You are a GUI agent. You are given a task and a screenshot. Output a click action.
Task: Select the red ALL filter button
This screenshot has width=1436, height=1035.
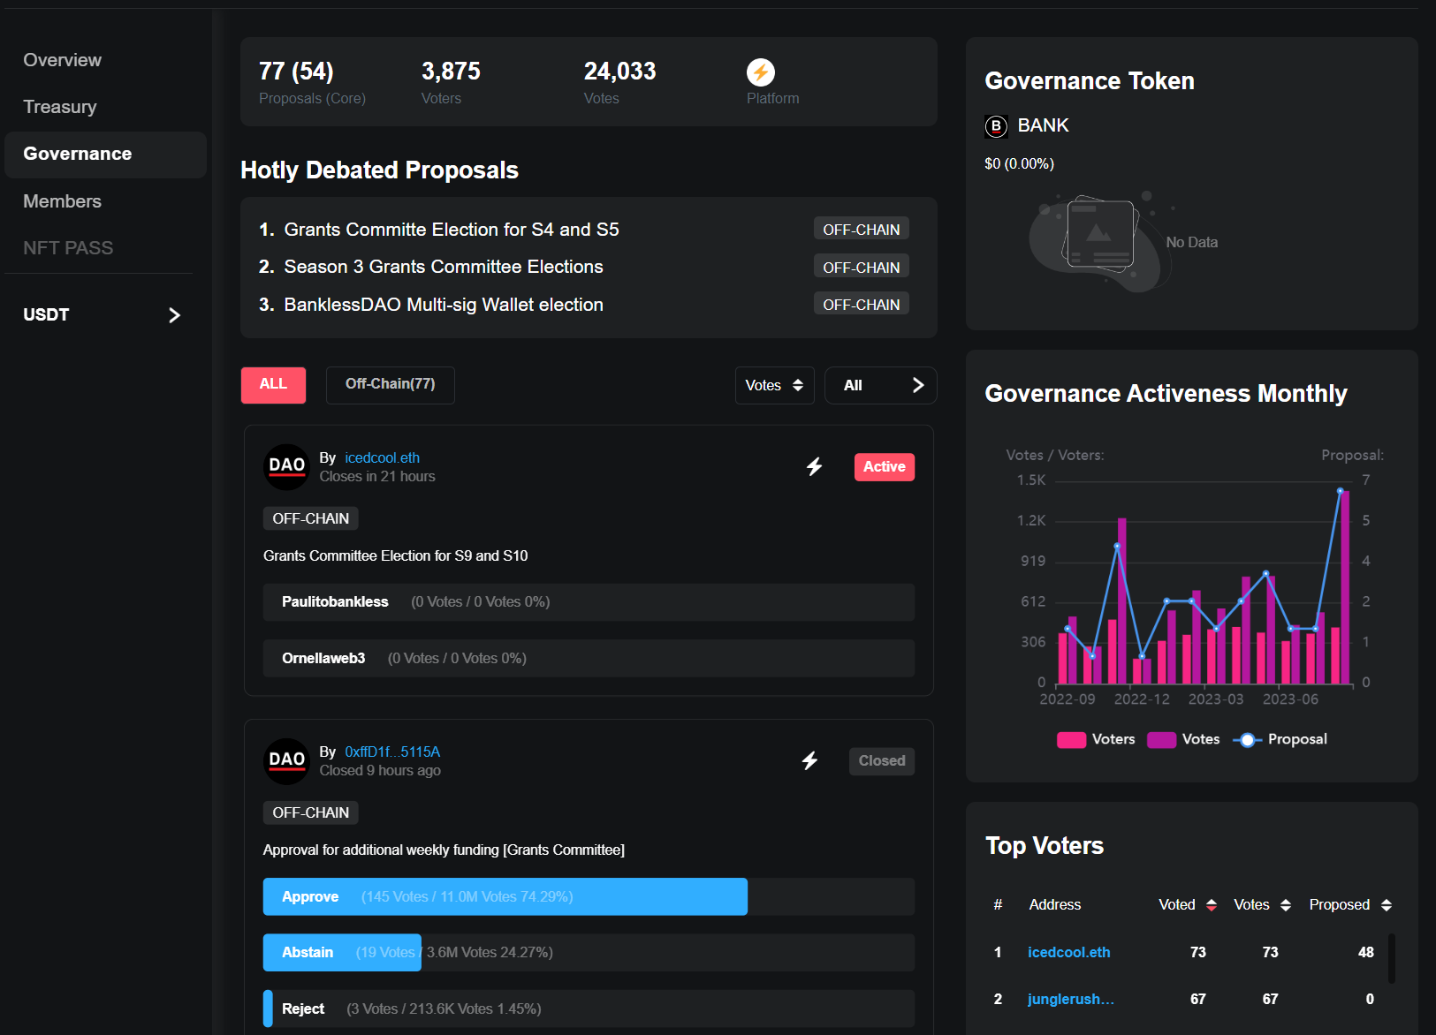tap(273, 384)
